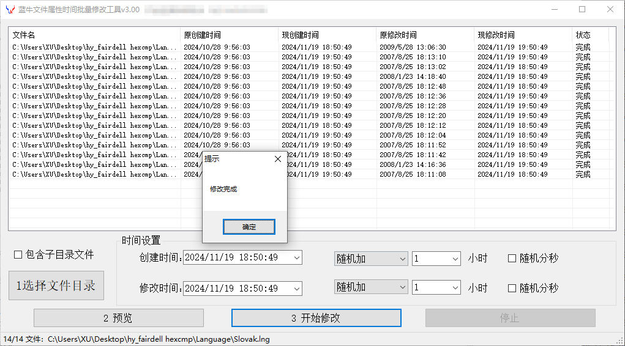625x346 pixels.
Task: Select the row with 原修改时间 2007/8/25 18:13:10
Action: pyautogui.click(x=309, y=57)
